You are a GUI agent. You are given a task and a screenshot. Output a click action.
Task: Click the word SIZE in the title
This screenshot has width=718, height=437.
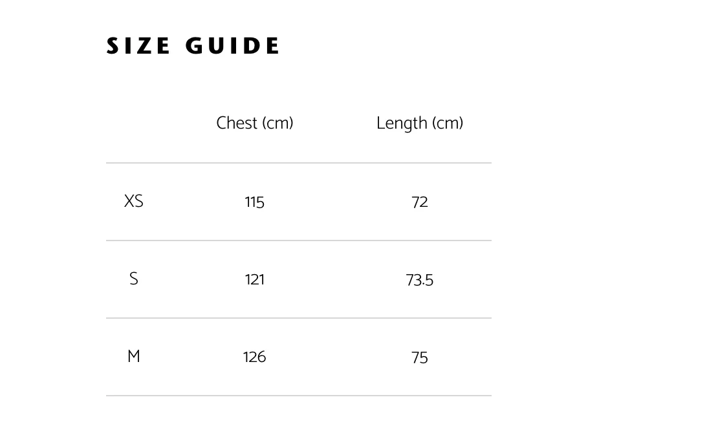(138, 46)
